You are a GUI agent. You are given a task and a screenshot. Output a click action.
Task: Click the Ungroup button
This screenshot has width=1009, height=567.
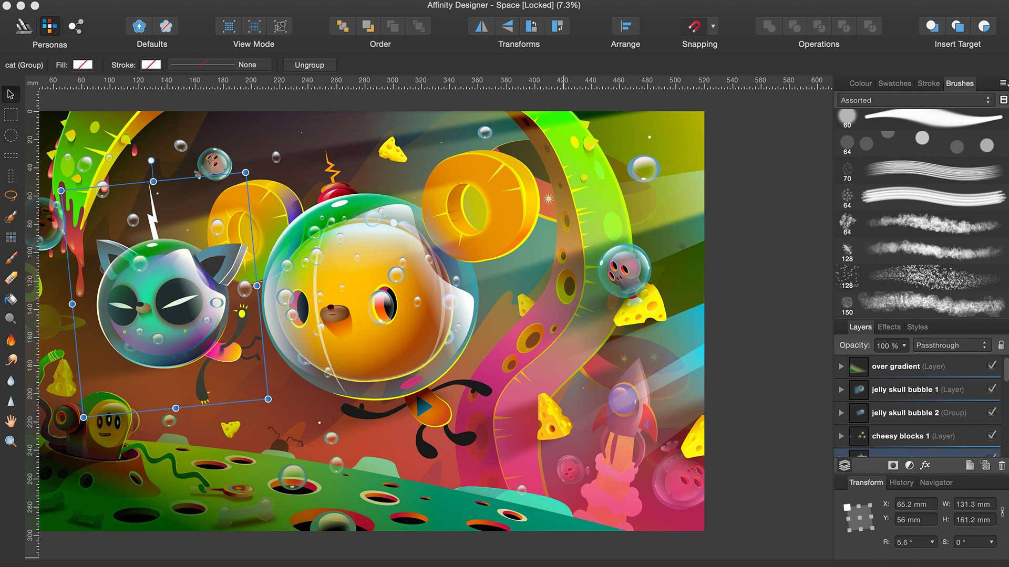click(x=309, y=65)
